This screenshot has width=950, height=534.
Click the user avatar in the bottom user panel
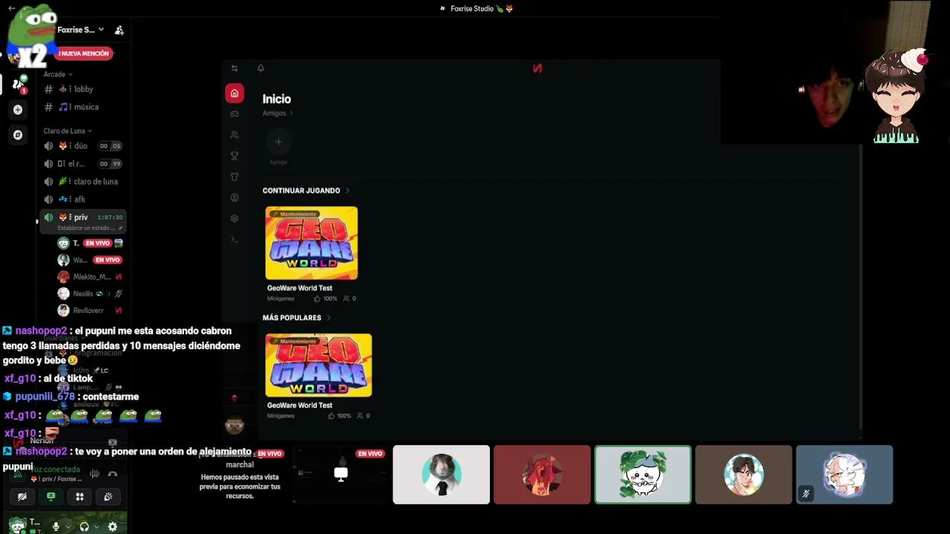tap(17, 525)
